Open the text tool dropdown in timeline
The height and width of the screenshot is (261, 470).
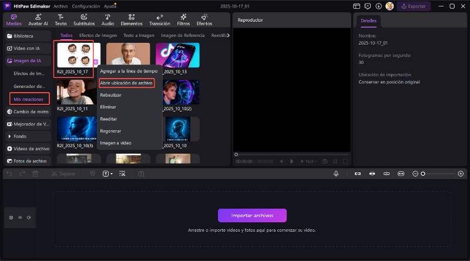pyautogui.click(x=108, y=174)
